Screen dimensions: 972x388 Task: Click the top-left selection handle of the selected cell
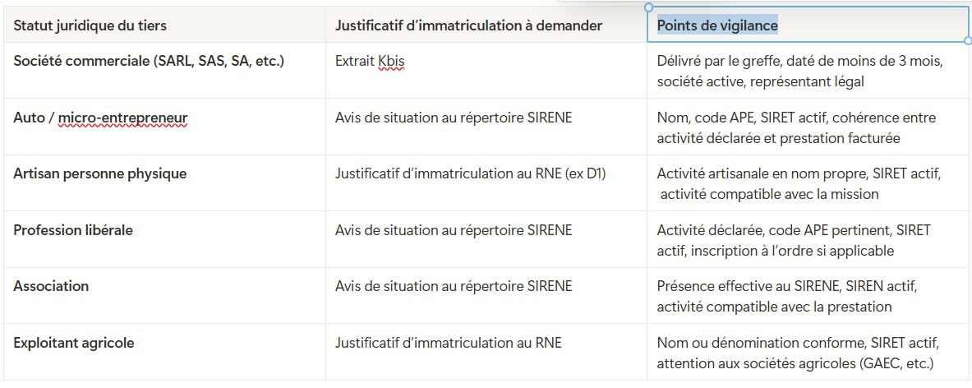648,7
